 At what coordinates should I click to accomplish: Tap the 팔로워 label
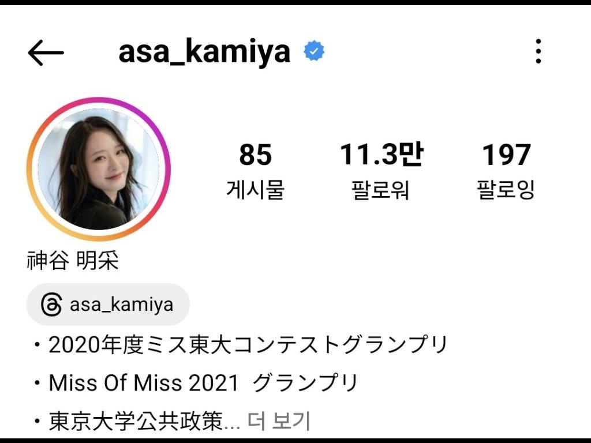coord(380,189)
